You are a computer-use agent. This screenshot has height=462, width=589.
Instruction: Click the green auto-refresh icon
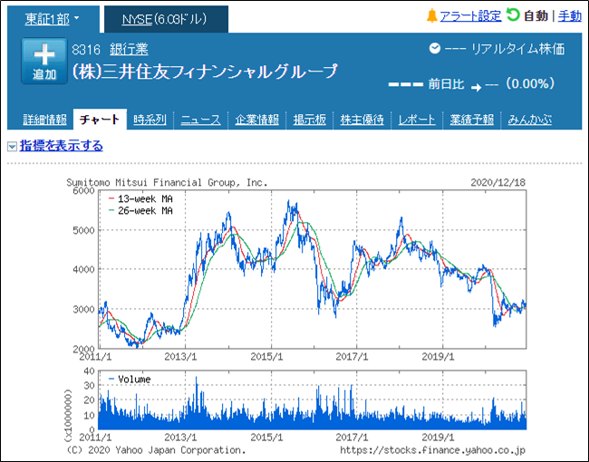[x=513, y=15]
